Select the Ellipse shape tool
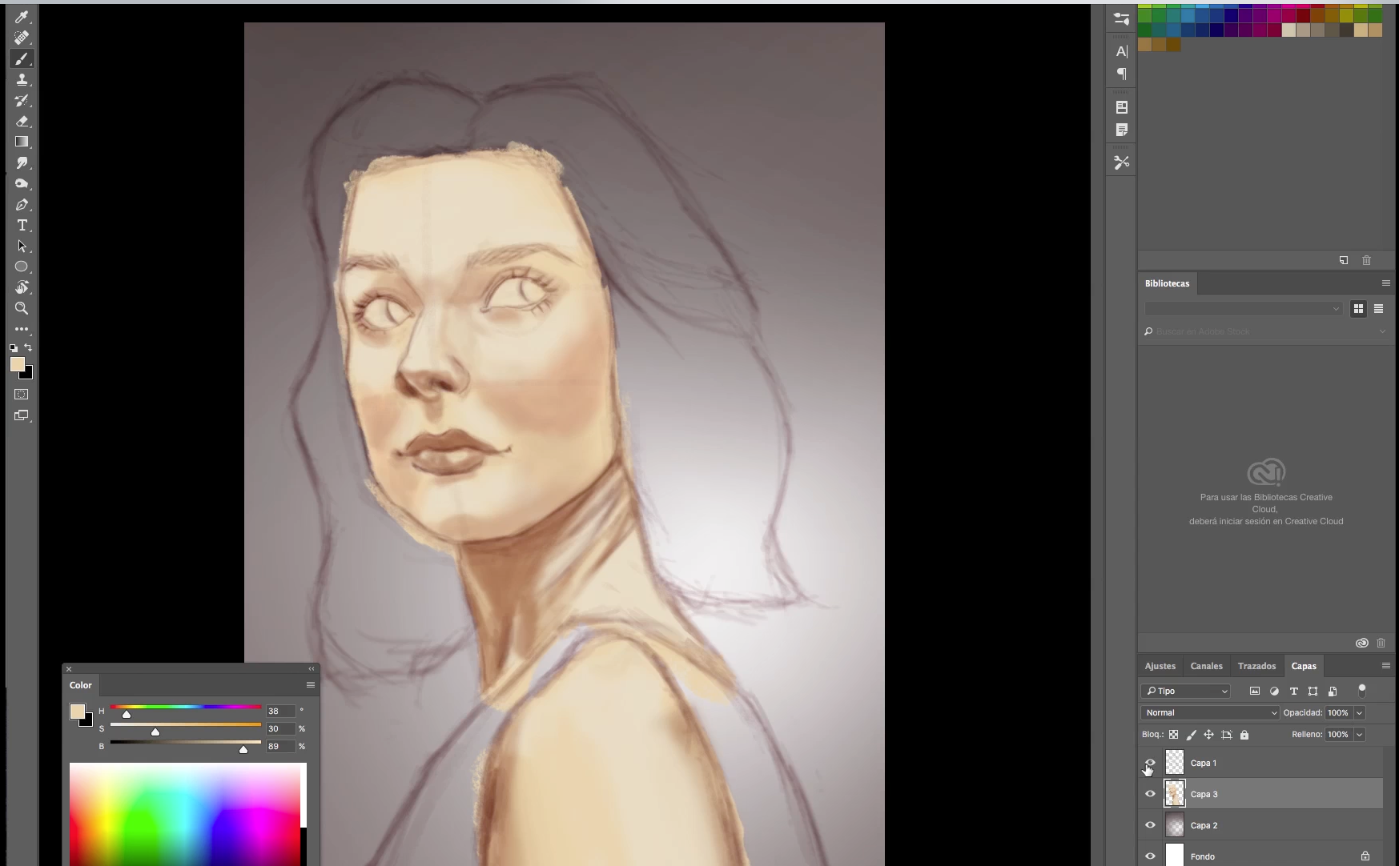This screenshot has height=866, width=1399. tap(22, 267)
